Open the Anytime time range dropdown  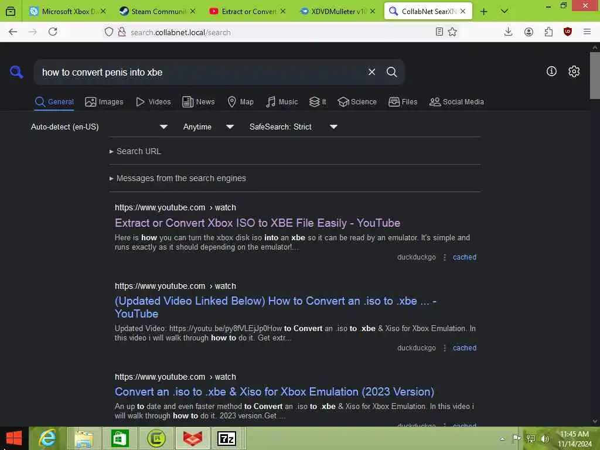tap(208, 127)
